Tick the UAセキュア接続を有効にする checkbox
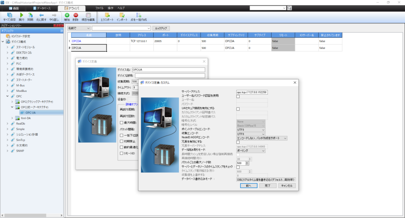Image resolution: width=405 pixels, height=218 pixels. (238, 109)
